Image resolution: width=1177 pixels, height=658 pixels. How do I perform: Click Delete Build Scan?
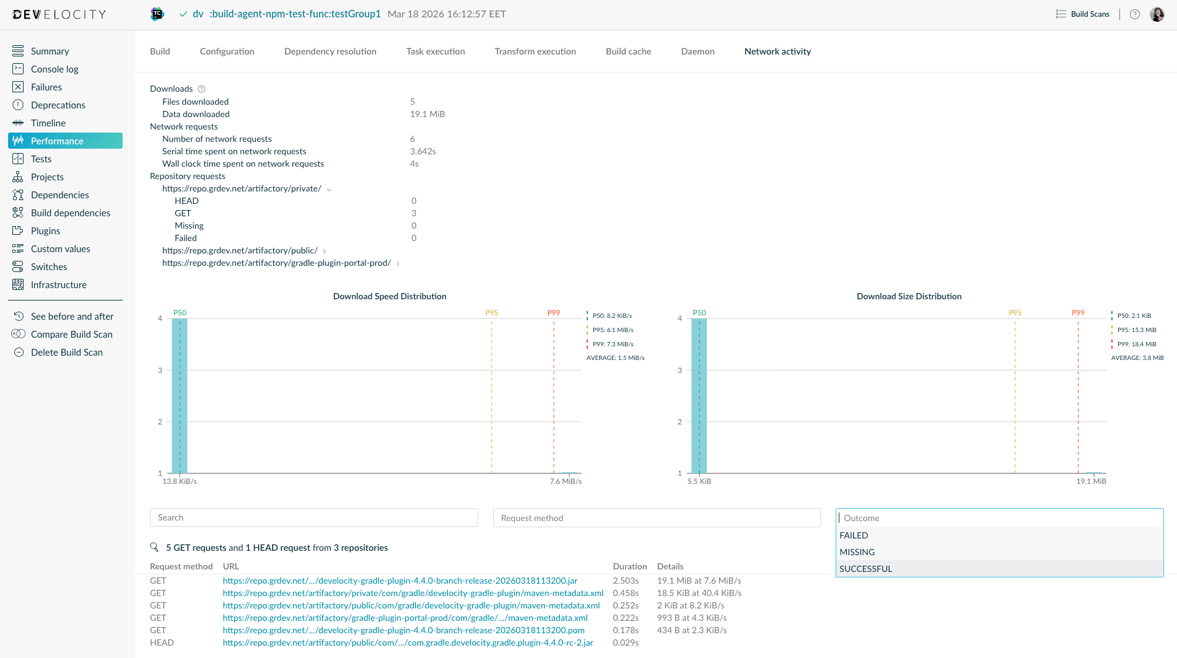coord(66,352)
